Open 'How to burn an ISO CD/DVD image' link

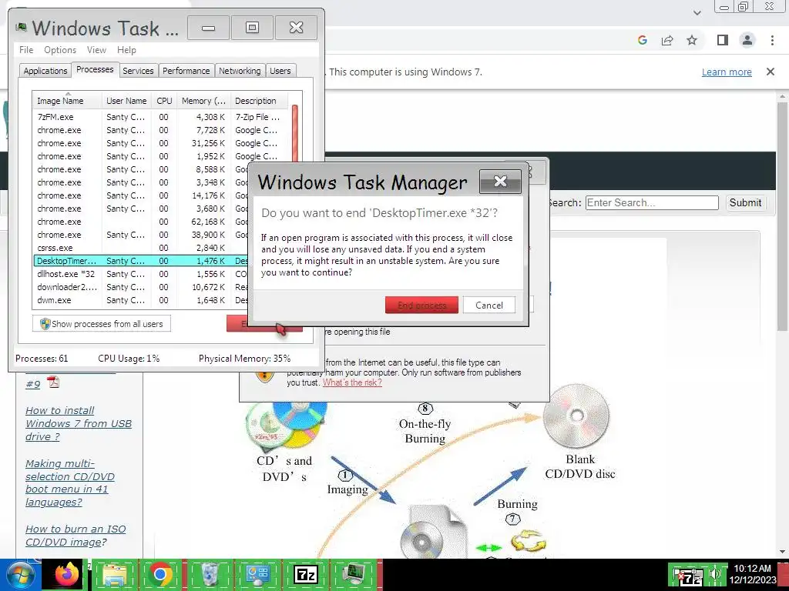click(76, 536)
